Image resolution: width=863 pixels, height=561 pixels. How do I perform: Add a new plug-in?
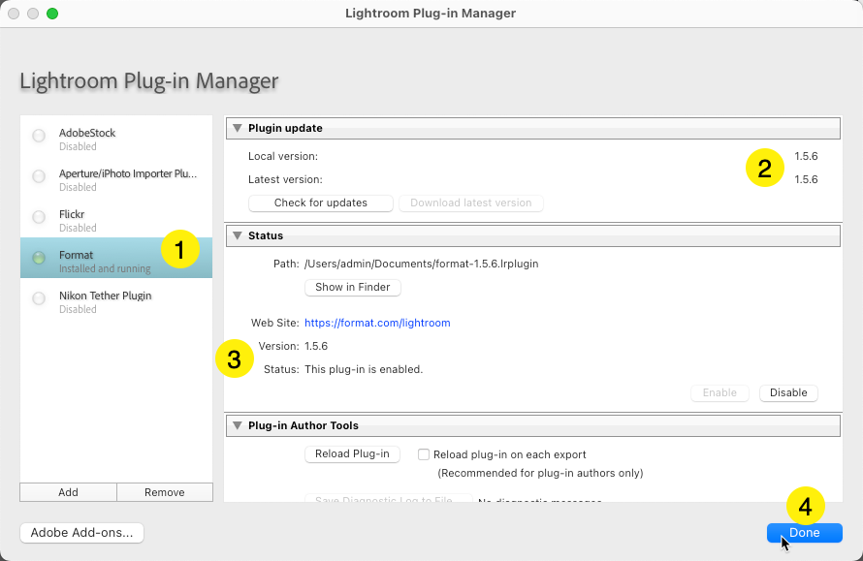(x=68, y=492)
